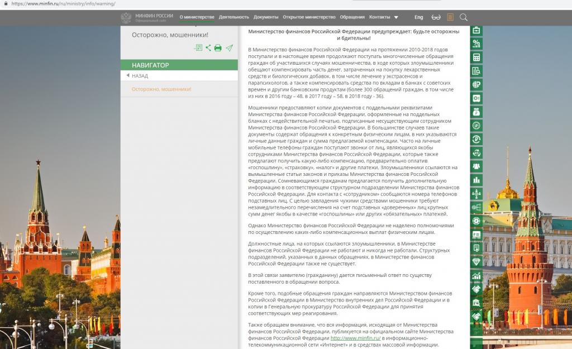Click the calculator icon in right sidebar
572x349 pixels.
click(476, 57)
